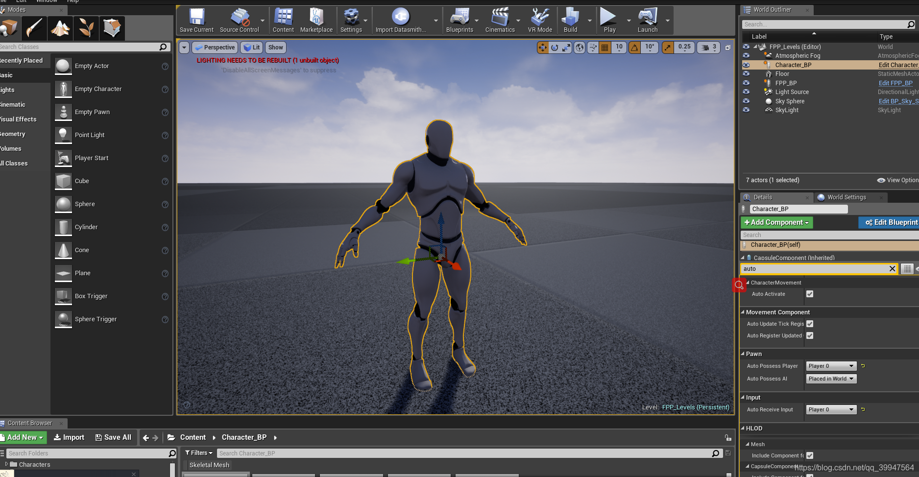
Task: Maximize or restore the viewport icon
Action: click(x=728, y=48)
